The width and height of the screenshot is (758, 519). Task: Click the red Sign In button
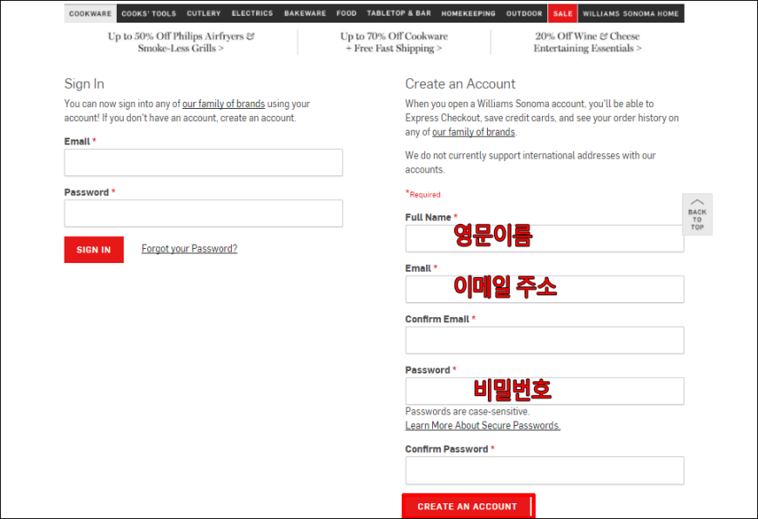pos(94,249)
